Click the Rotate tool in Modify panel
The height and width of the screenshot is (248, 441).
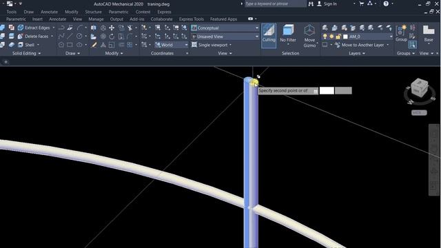coord(112,37)
